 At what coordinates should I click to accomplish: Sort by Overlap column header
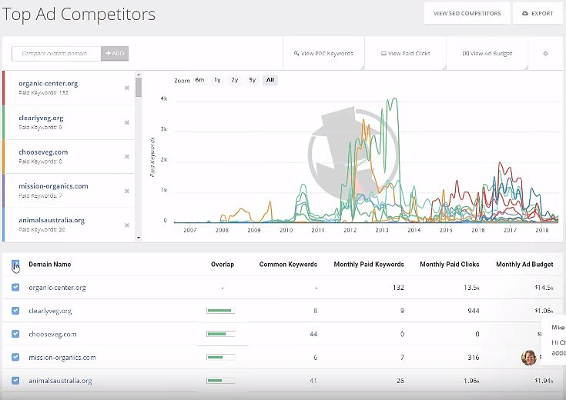coord(223,265)
